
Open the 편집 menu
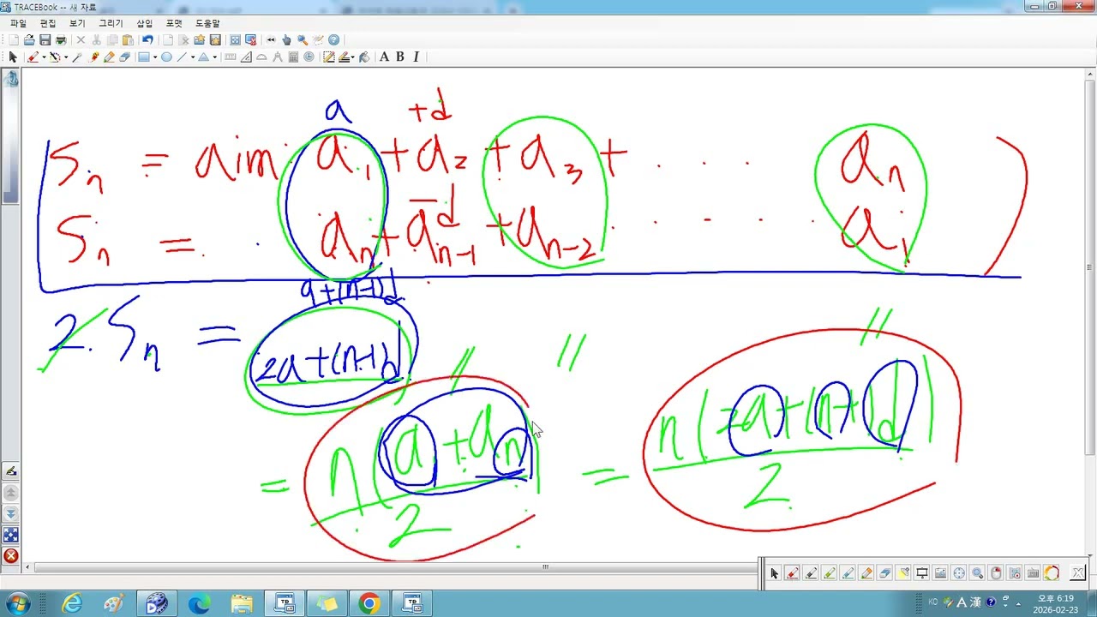click(x=48, y=23)
